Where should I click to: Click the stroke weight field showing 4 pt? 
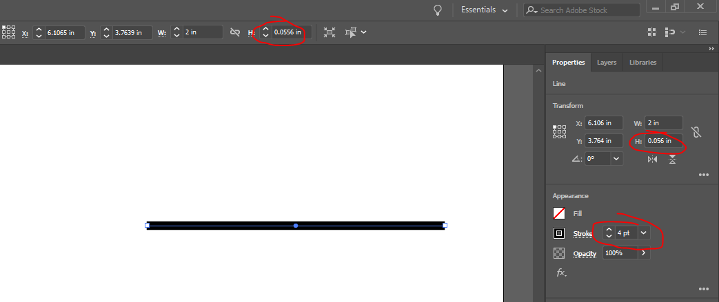(x=626, y=233)
